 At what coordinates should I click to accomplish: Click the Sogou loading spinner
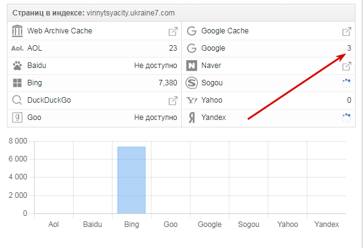[x=346, y=83]
